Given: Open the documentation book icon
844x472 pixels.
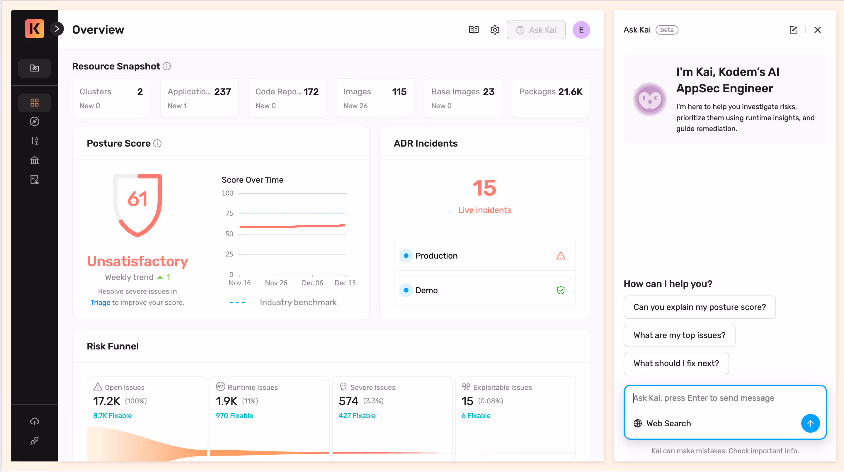Looking at the screenshot, I should tap(474, 30).
